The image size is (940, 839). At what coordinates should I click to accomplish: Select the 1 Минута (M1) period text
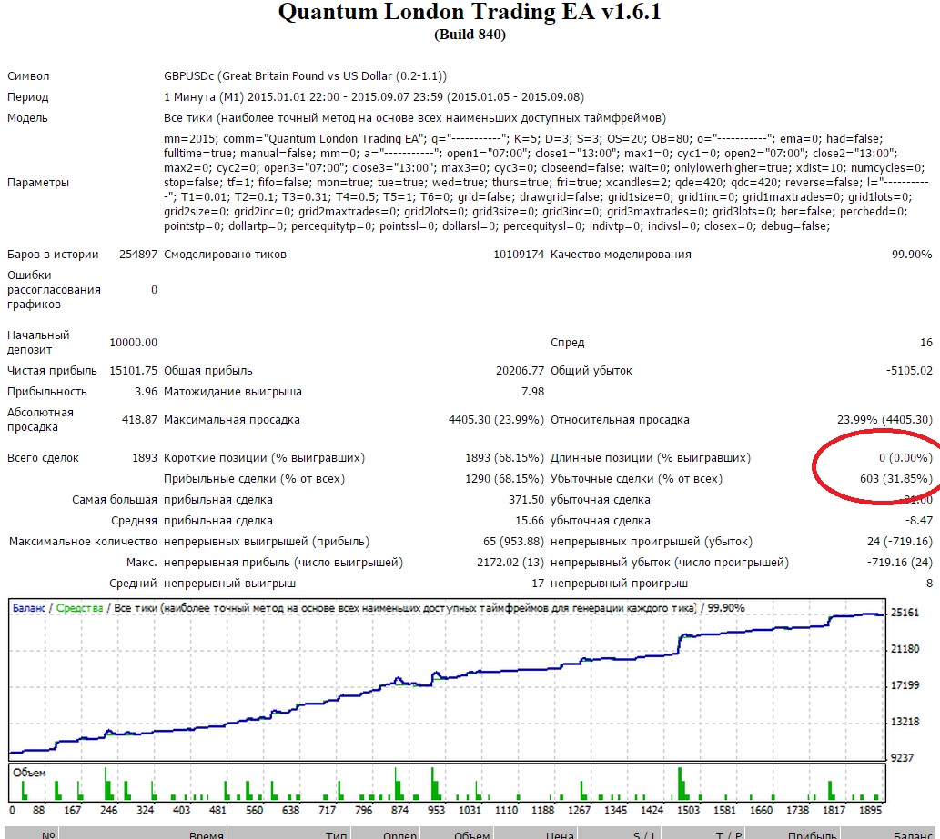coord(373,97)
